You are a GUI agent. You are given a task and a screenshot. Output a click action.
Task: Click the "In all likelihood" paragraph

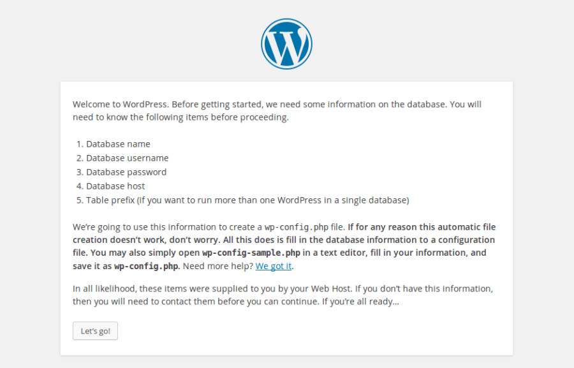282,289
